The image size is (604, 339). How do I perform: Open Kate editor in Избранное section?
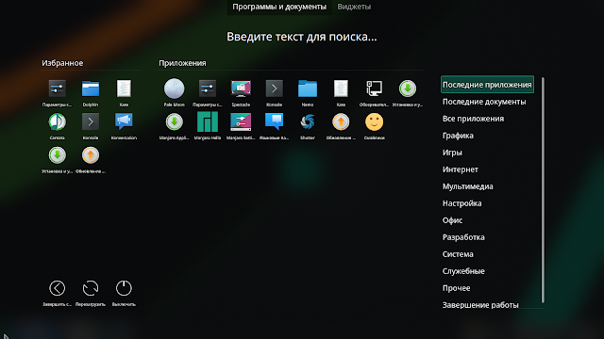click(124, 89)
